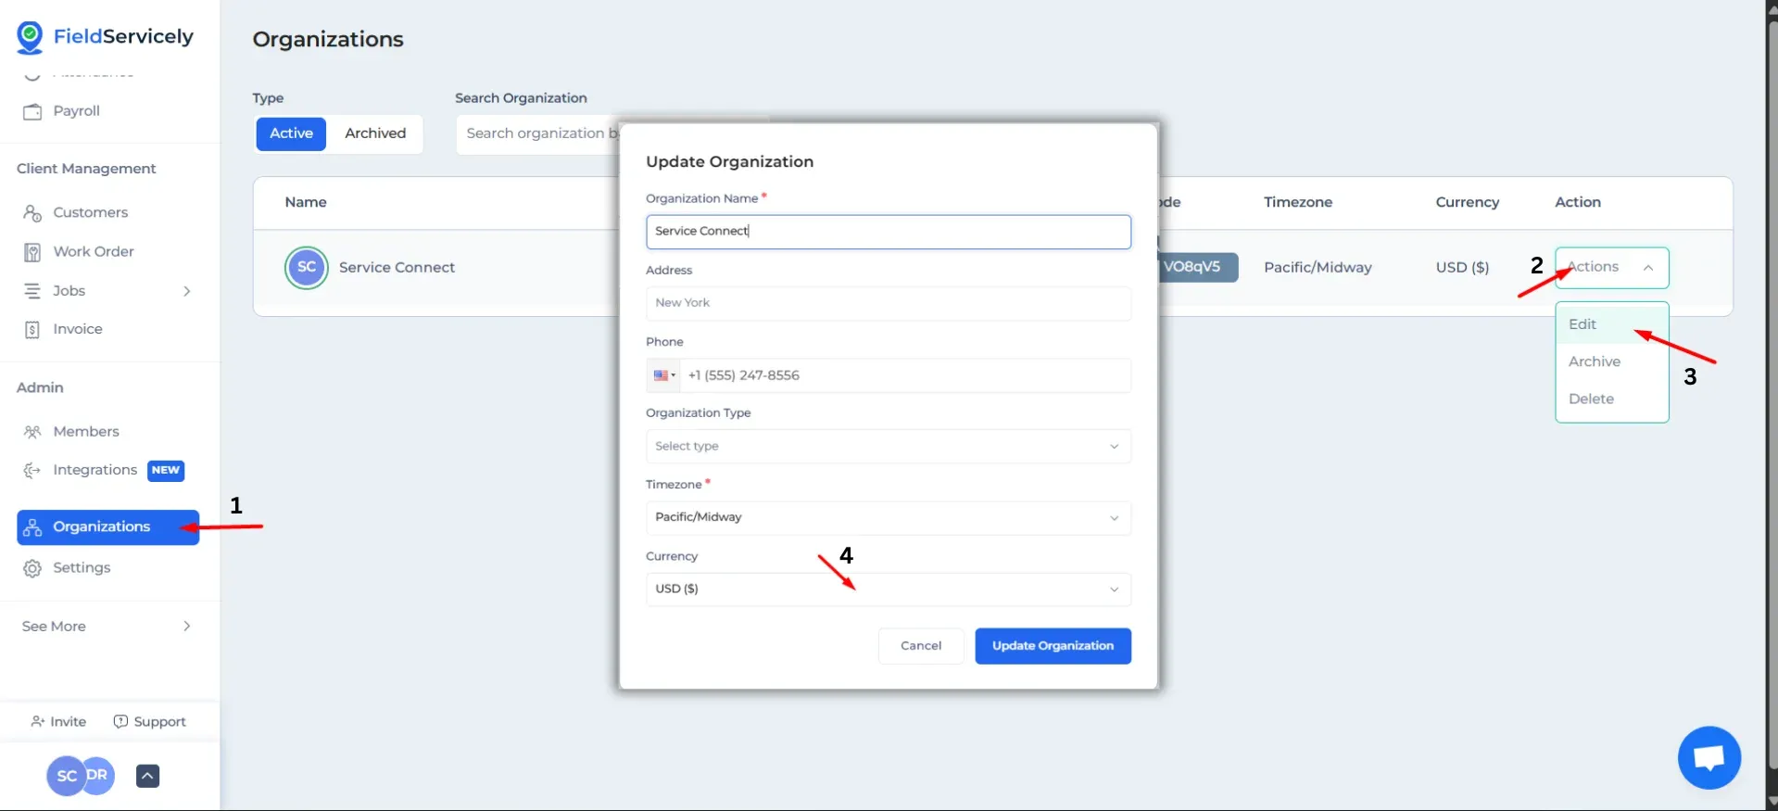Click the Integrations icon in sidebar
The width and height of the screenshot is (1778, 811).
click(32, 471)
